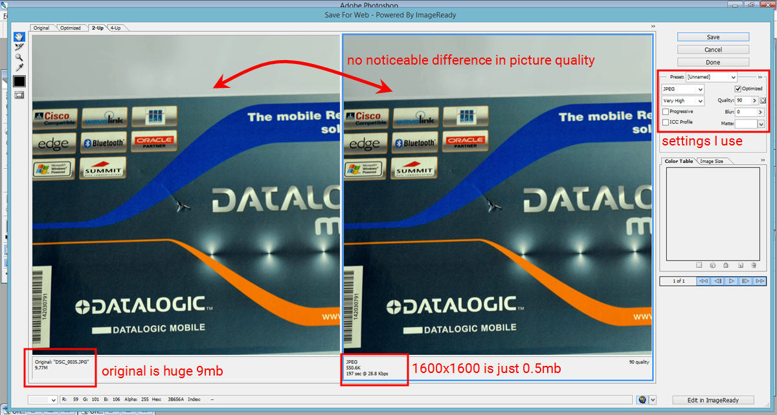Click the lock selected colors icon

726,265
